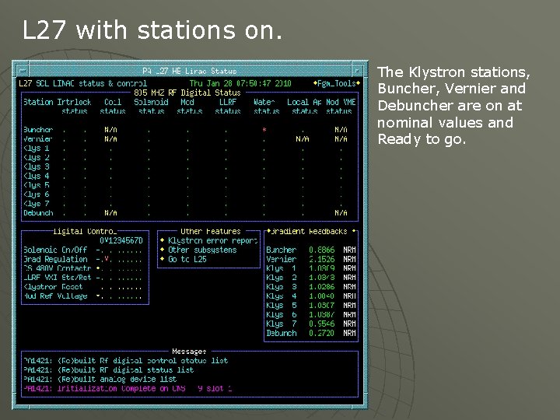Click the Water status column header

pos(266,107)
